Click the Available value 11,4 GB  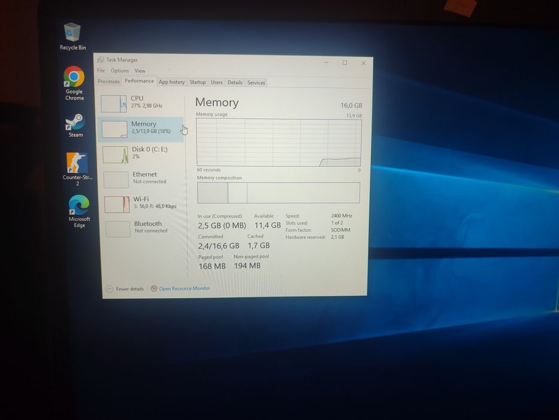coord(267,226)
